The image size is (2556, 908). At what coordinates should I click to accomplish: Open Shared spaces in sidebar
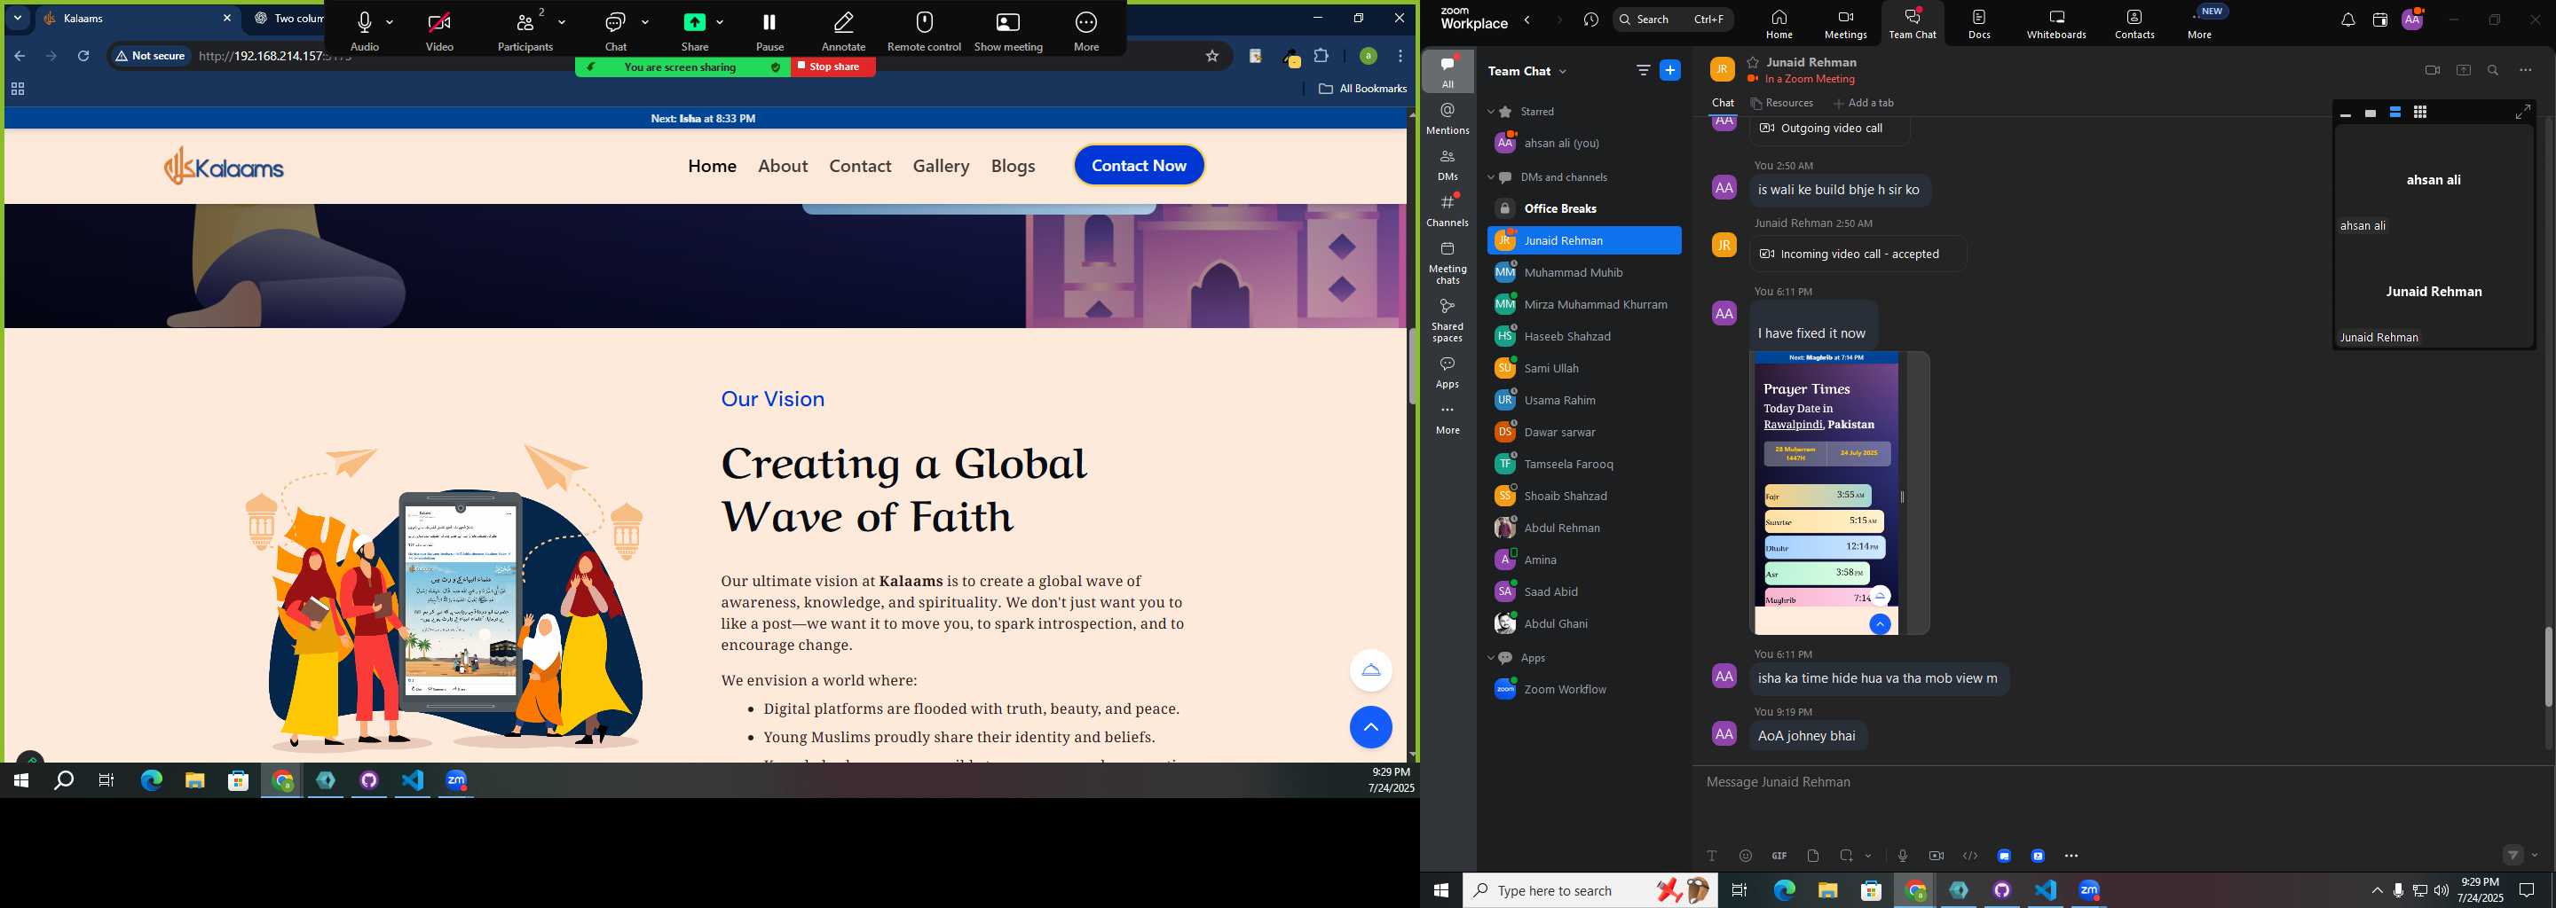tap(1448, 320)
